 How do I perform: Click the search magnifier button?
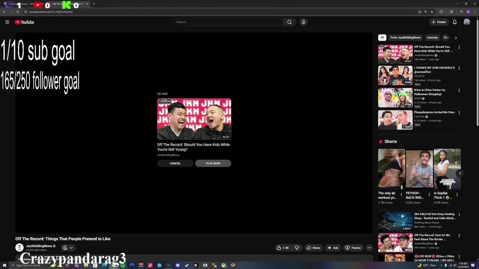tap(289, 22)
